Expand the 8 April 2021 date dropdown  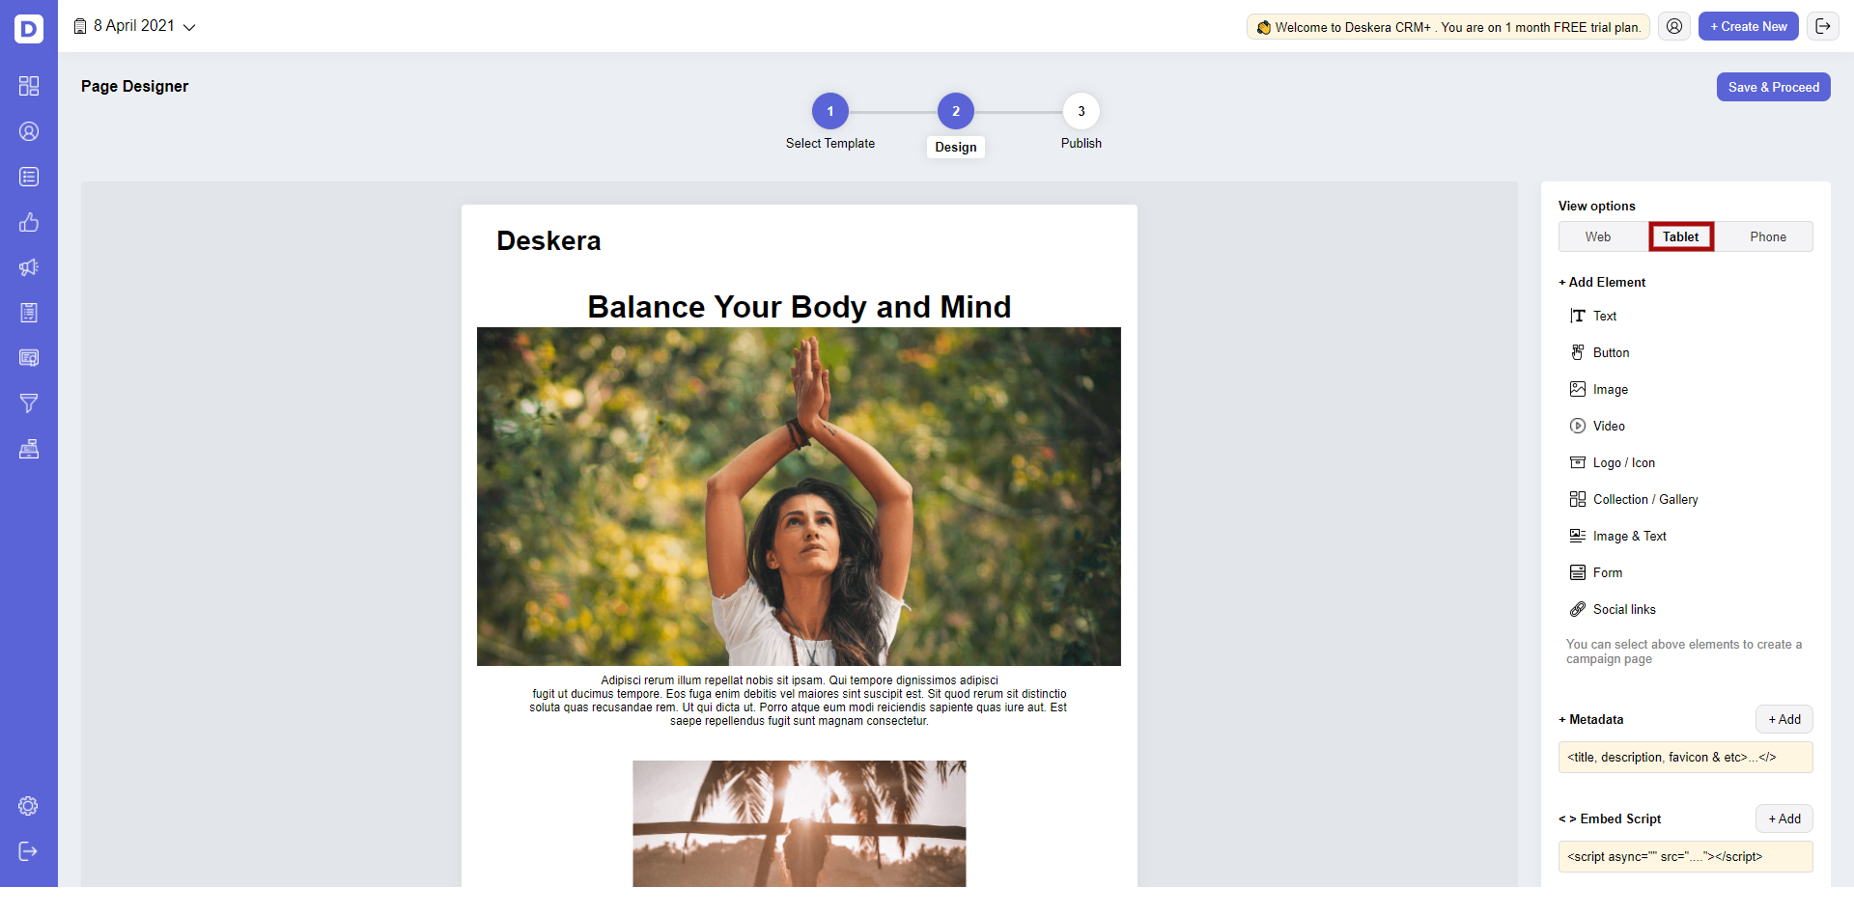point(189,27)
